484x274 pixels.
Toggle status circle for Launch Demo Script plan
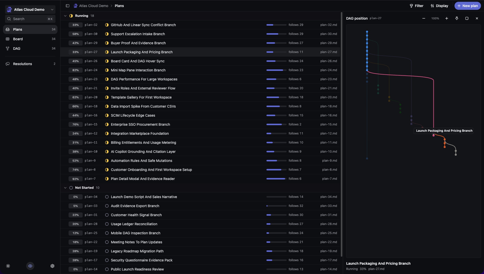[107, 197]
